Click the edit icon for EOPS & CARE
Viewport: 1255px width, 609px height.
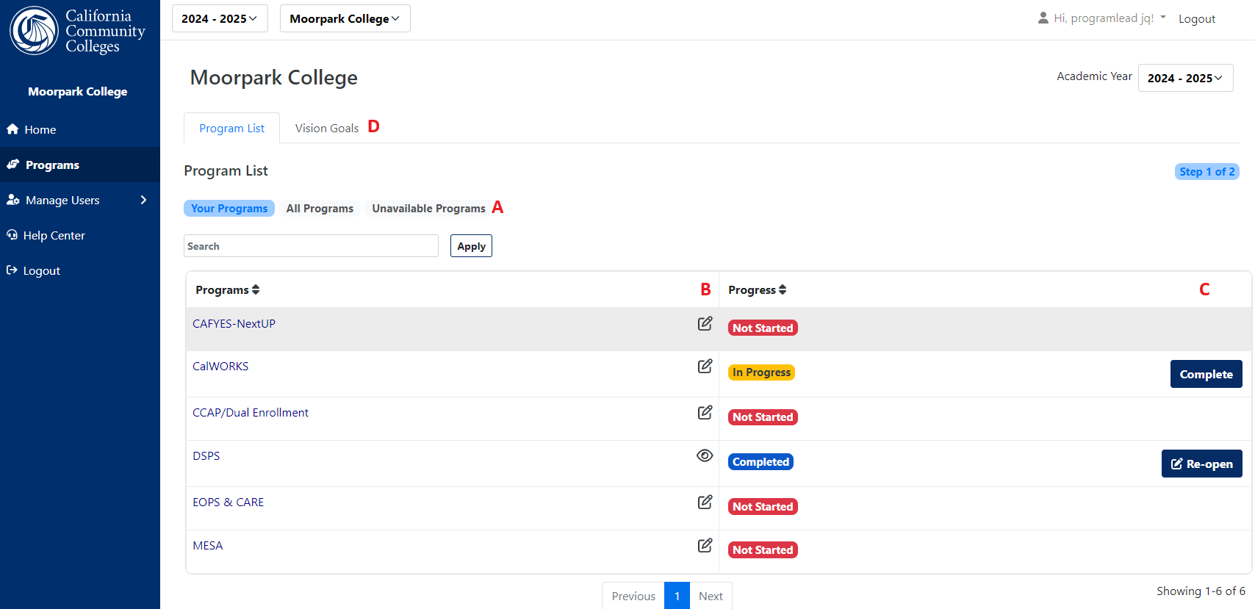(705, 502)
